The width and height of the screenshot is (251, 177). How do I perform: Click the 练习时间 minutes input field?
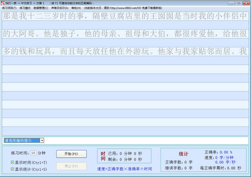pyautogui.click(x=33, y=153)
